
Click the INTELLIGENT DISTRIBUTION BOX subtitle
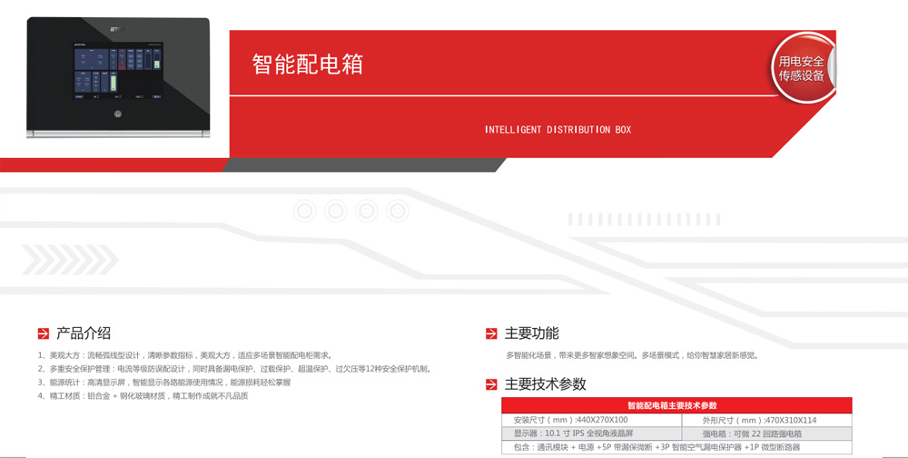pos(558,130)
